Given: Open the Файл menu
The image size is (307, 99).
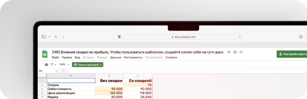Looking at the screenshot, I should tap(55, 57).
